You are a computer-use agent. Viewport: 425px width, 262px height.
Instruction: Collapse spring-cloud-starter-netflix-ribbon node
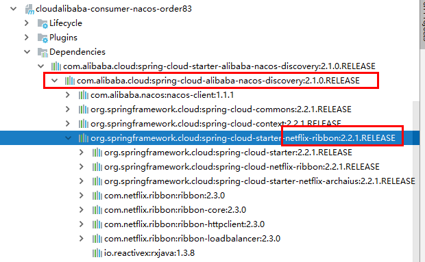point(69,138)
